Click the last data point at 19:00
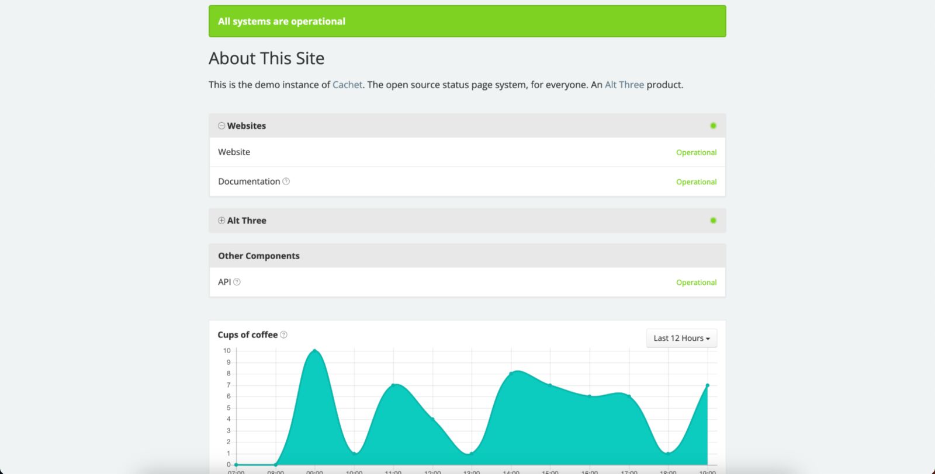The height and width of the screenshot is (474, 935). coord(708,385)
